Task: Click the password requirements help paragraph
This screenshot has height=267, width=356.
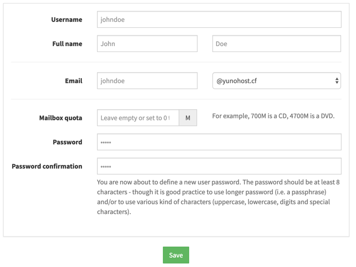Action: point(218,197)
